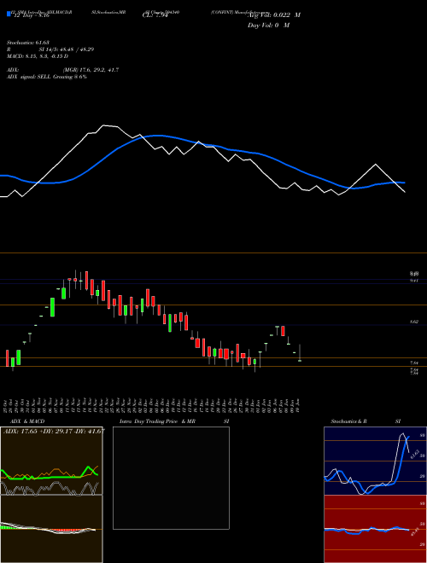The height and width of the screenshot is (563, 427).
Task: Click the '(MGR) 17.6, 29.2, 41.7' ADX values
Action: click(x=91, y=70)
